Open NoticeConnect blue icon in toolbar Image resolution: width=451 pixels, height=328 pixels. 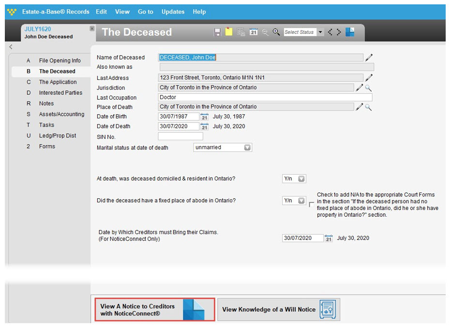coord(350,32)
